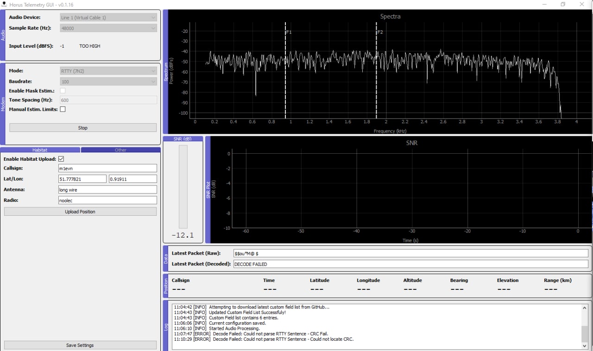The width and height of the screenshot is (593, 351).
Task: Enable Manual Estim. Limits checkbox
Action: [63, 109]
